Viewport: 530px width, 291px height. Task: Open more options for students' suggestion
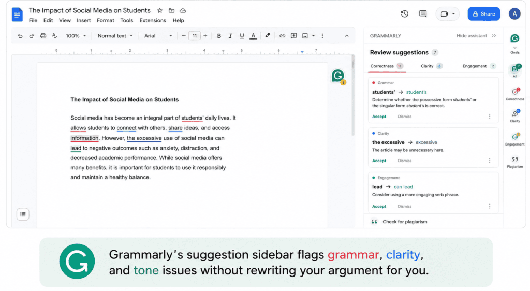coord(490,117)
